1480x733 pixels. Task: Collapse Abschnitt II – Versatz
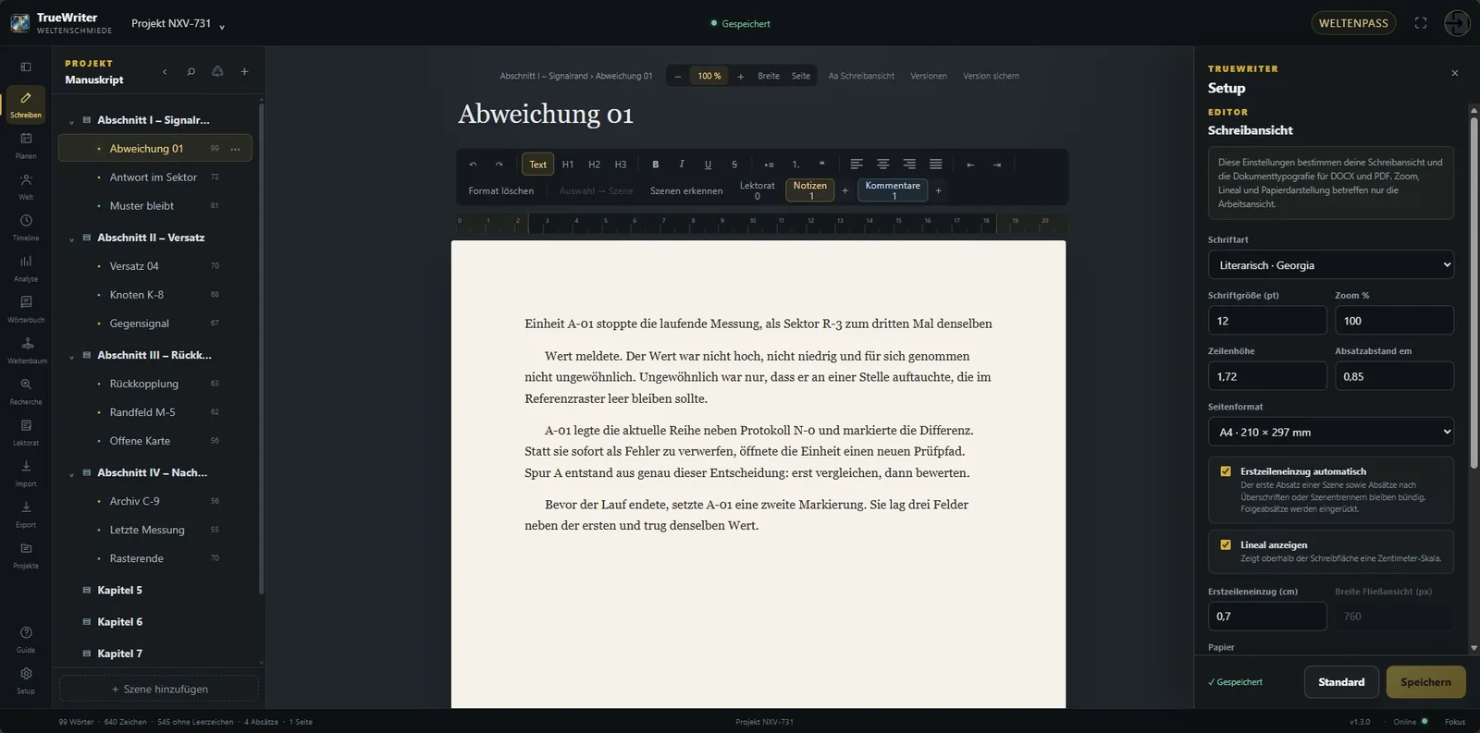point(71,238)
